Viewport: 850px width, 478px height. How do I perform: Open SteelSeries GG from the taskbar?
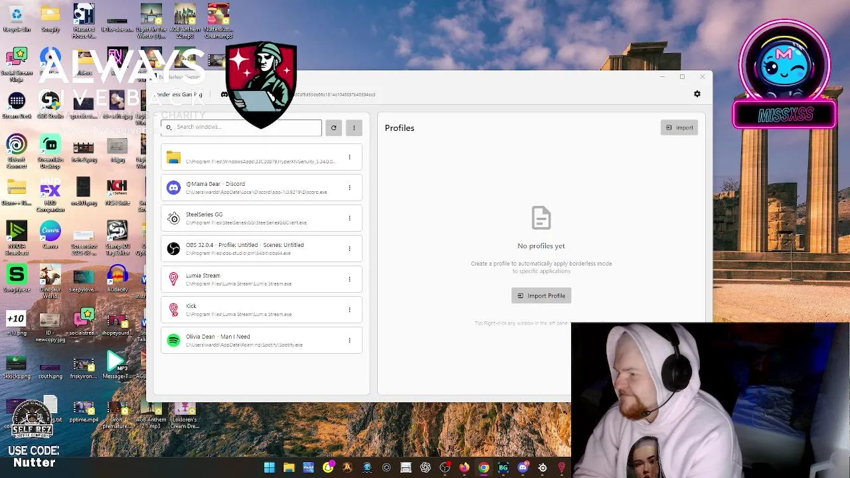tap(543, 468)
